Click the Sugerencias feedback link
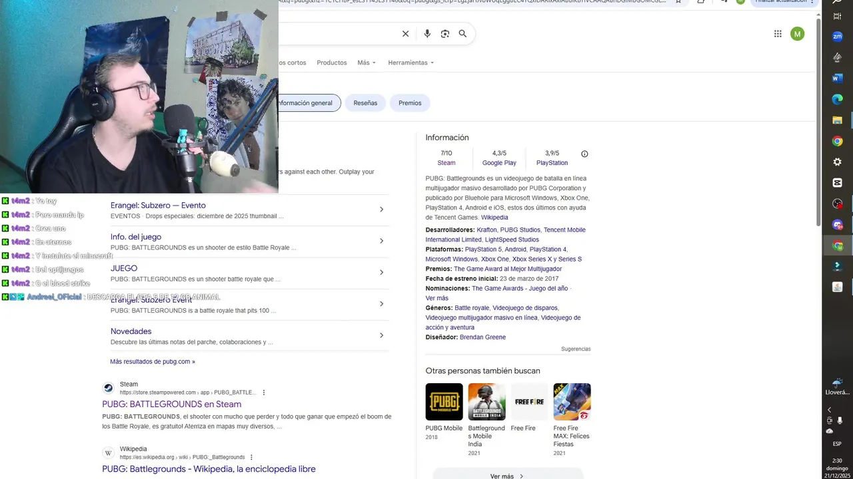Image resolution: width=853 pixels, height=479 pixels. [576, 349]
